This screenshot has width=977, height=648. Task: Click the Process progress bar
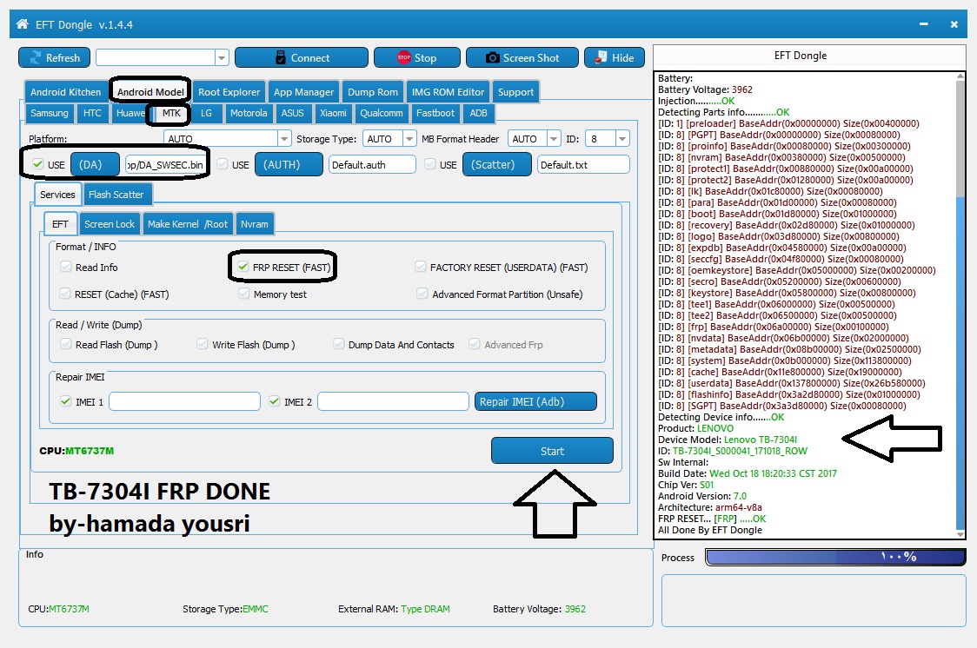(835, 557)
